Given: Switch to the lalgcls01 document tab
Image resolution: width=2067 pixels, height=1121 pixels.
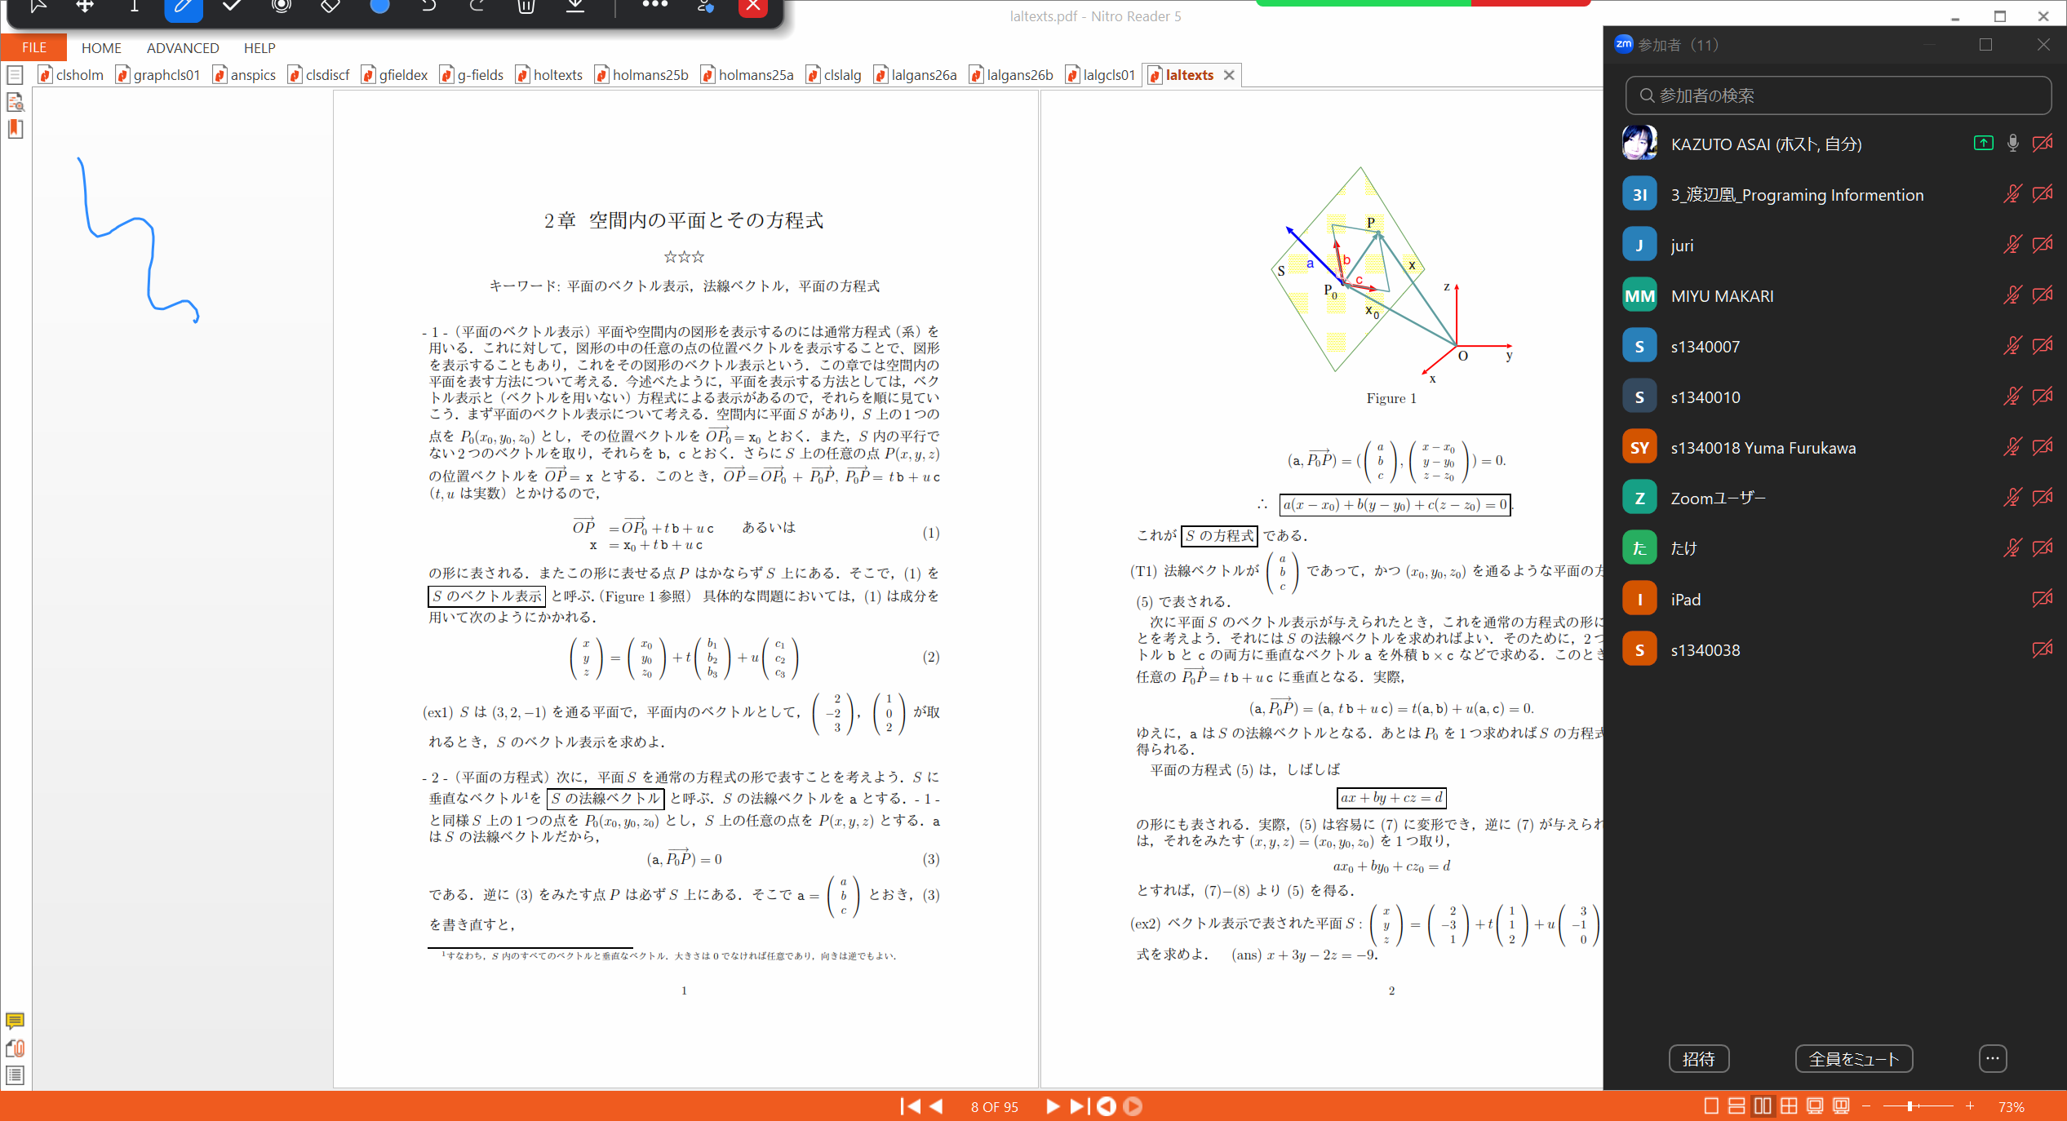Looking at the screenshot, I should coord(1102,75).
